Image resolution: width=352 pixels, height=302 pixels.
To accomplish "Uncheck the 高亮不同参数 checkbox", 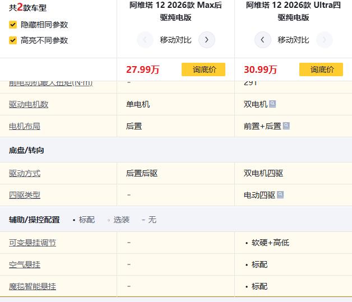I will (x=13, y=40).
